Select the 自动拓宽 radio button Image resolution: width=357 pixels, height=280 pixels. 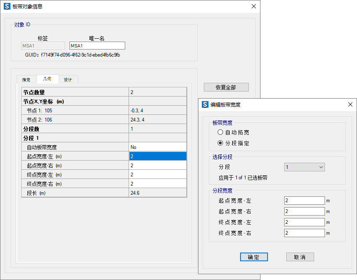tap(221, 132)
